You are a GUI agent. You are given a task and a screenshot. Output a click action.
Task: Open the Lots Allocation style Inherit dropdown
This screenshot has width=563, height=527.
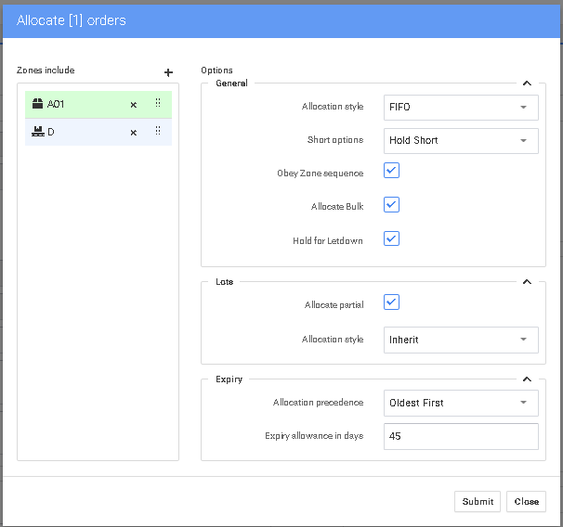click(461, 340)
